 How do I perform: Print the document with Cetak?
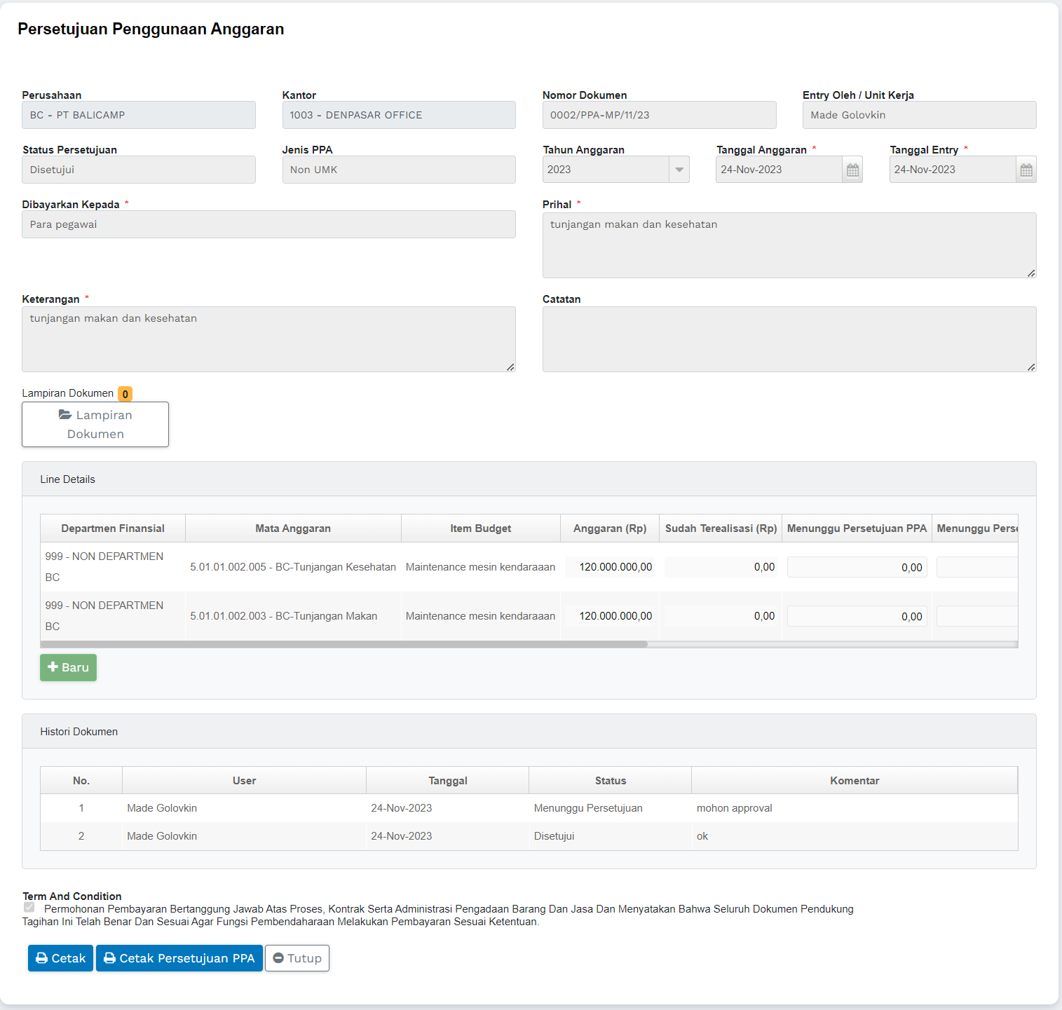pyautogui.click(x=60, y=958)
